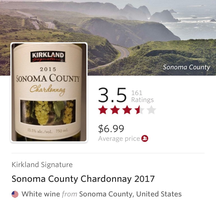Tap the red community icon beside Average price
The image size is (216, 207).
tap(145, 138)
